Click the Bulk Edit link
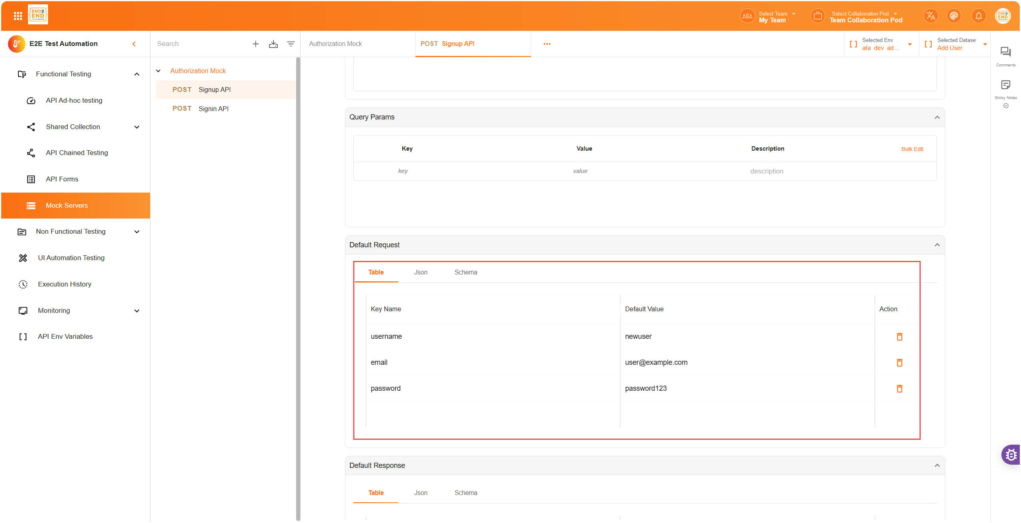 coord(912,149)
